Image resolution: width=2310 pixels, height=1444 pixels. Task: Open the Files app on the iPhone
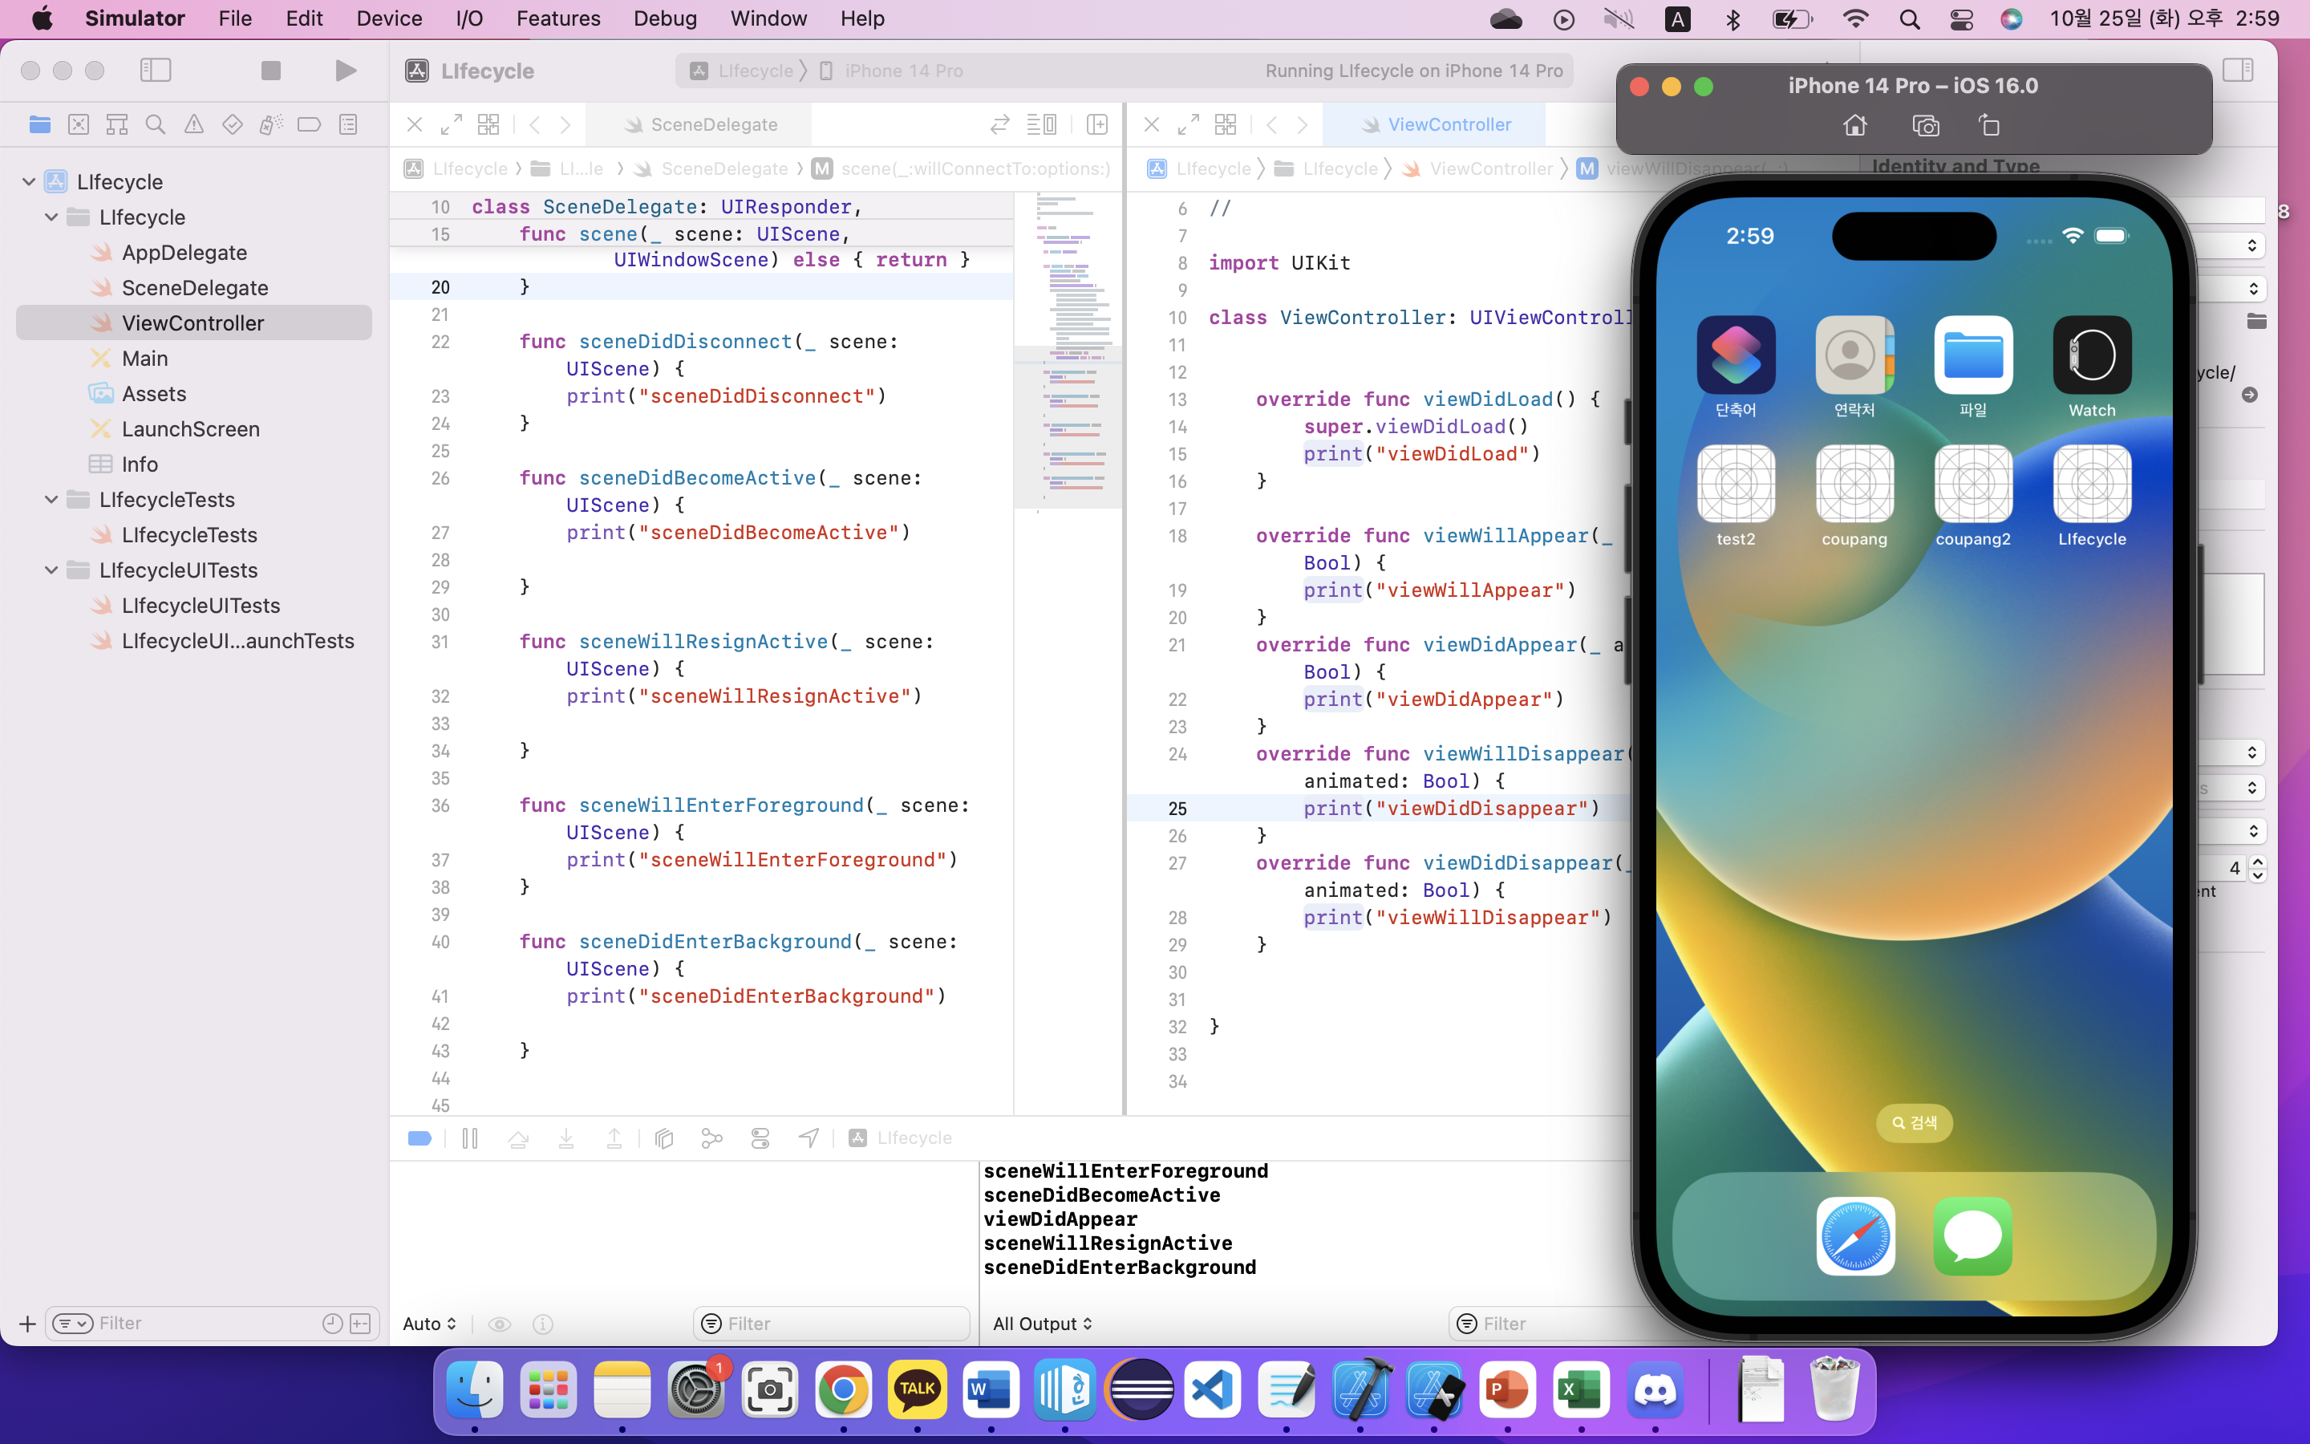(1973, 355)
